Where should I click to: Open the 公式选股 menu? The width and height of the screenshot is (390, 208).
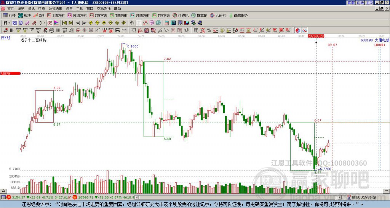(55, 9)
